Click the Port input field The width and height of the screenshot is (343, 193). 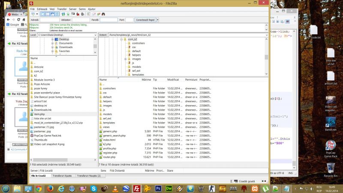tap(129, 20)
